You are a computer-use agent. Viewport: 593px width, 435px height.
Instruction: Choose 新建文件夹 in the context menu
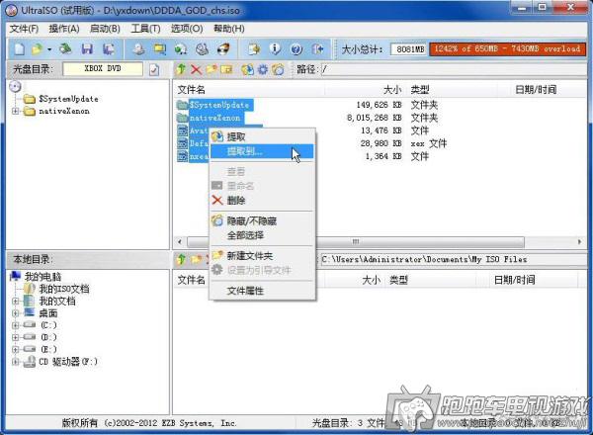point(262,256)
